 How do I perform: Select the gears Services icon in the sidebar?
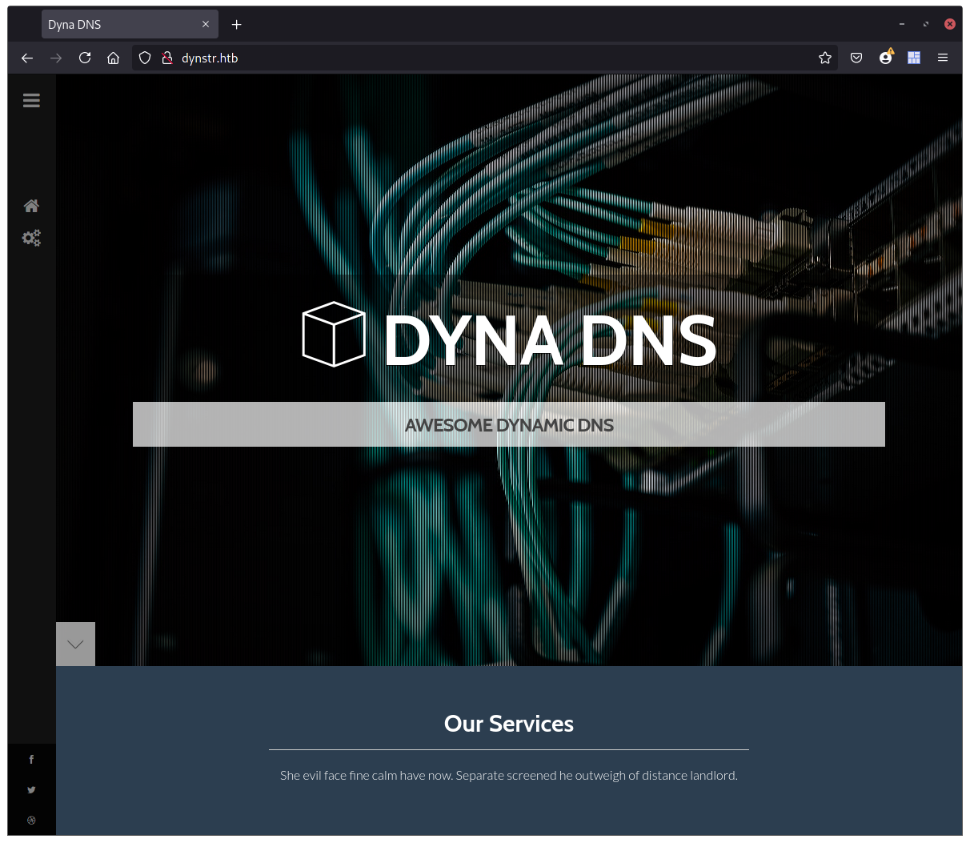coord(31,238)
